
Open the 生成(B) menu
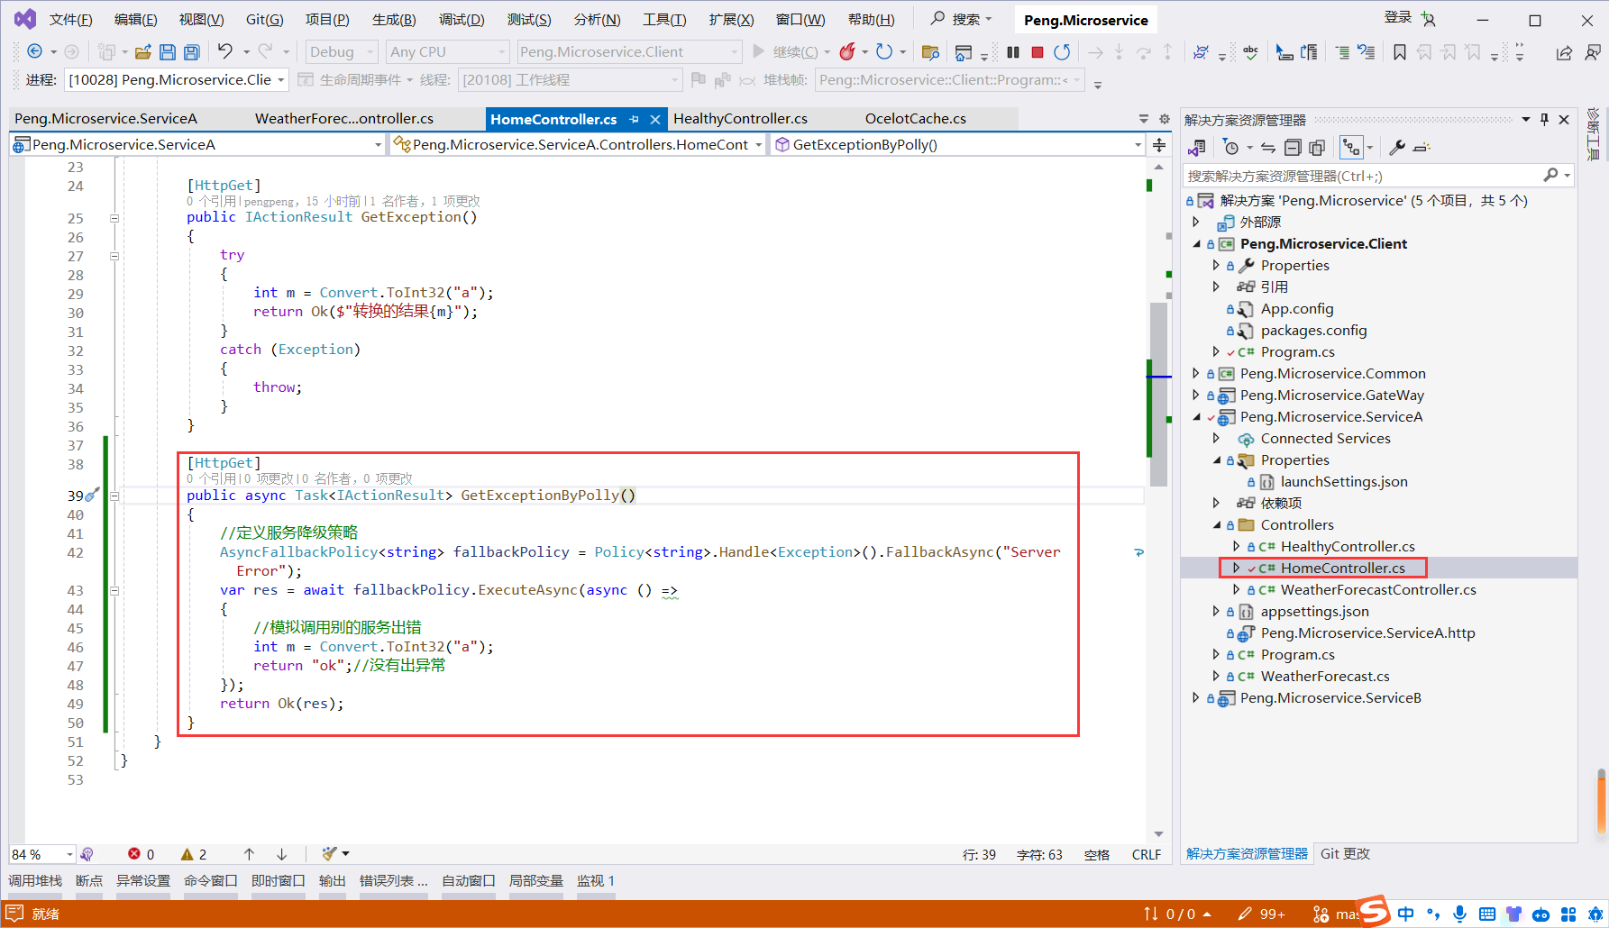(x=394, y=20)
